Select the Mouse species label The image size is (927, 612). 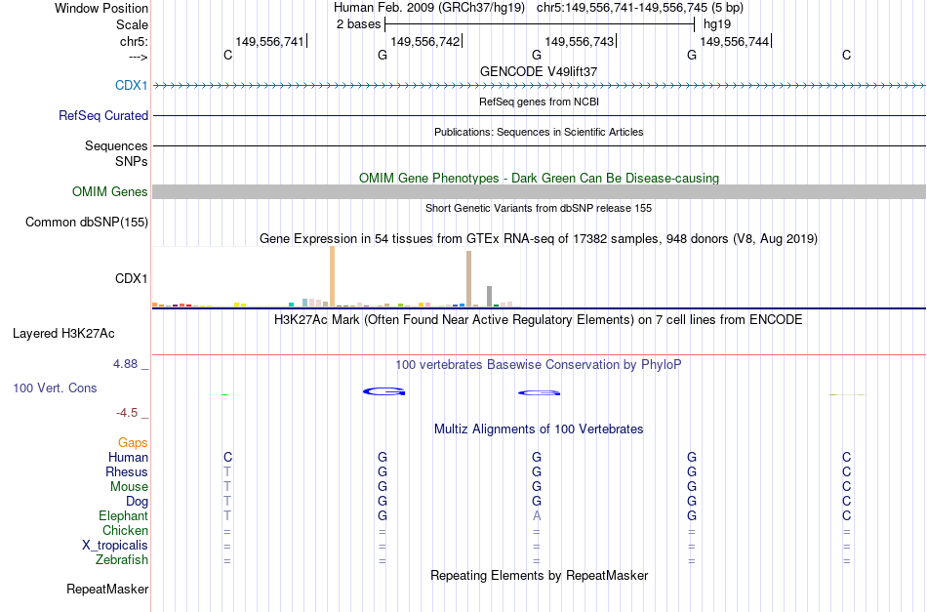pyautogui.click(x=129, y=487)
